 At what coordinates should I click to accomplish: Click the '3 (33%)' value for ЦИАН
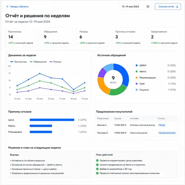point(171,65)
